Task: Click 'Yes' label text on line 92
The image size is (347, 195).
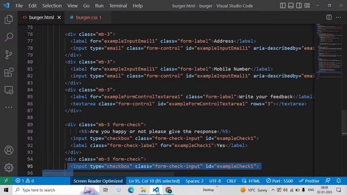Action: [x=221, y=146]
